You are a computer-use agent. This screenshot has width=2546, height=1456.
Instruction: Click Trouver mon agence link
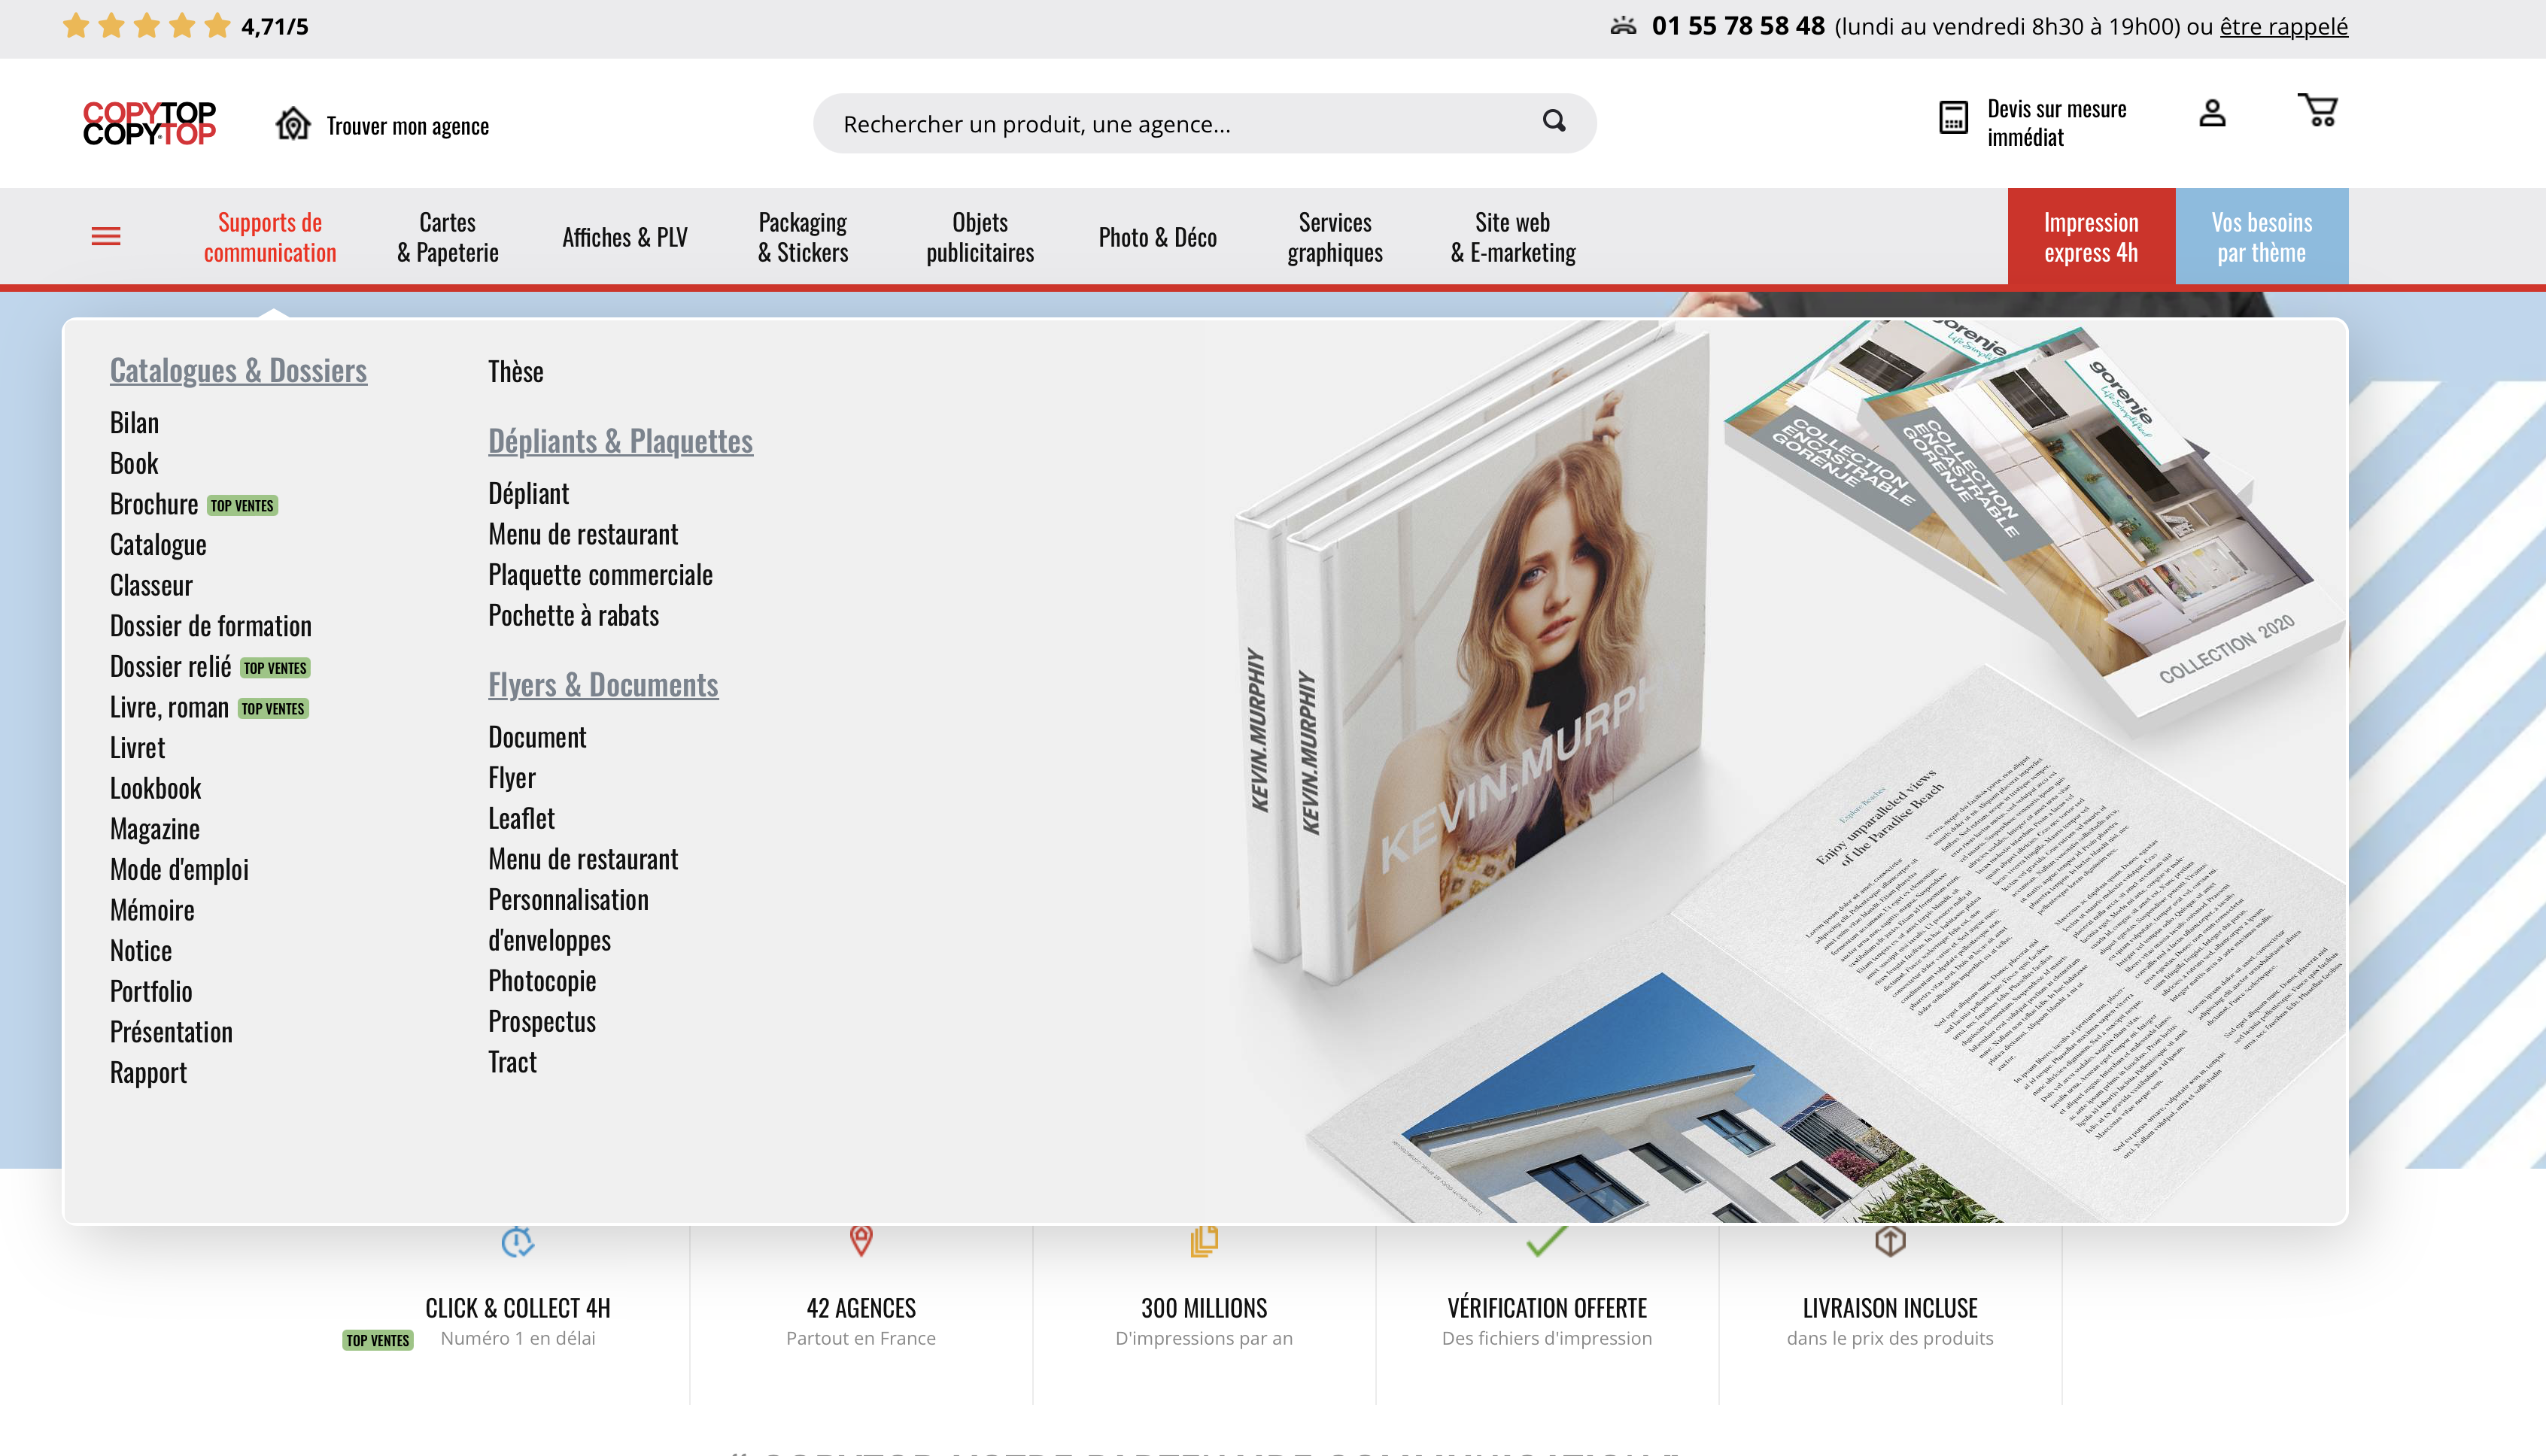(x=407, y=126)
